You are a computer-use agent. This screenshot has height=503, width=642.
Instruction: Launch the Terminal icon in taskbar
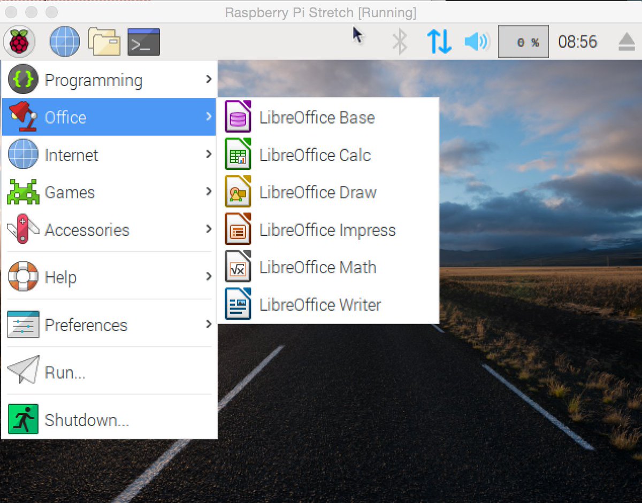[x=144, y=42]
